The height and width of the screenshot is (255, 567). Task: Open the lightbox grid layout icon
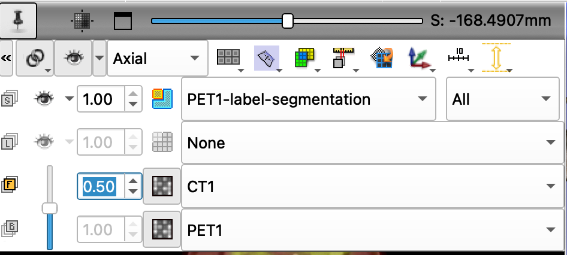[x=228, y=58]
